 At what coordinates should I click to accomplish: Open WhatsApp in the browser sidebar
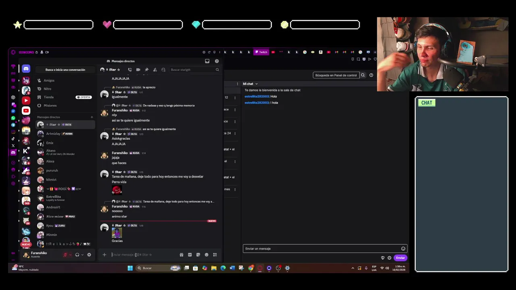13,118
